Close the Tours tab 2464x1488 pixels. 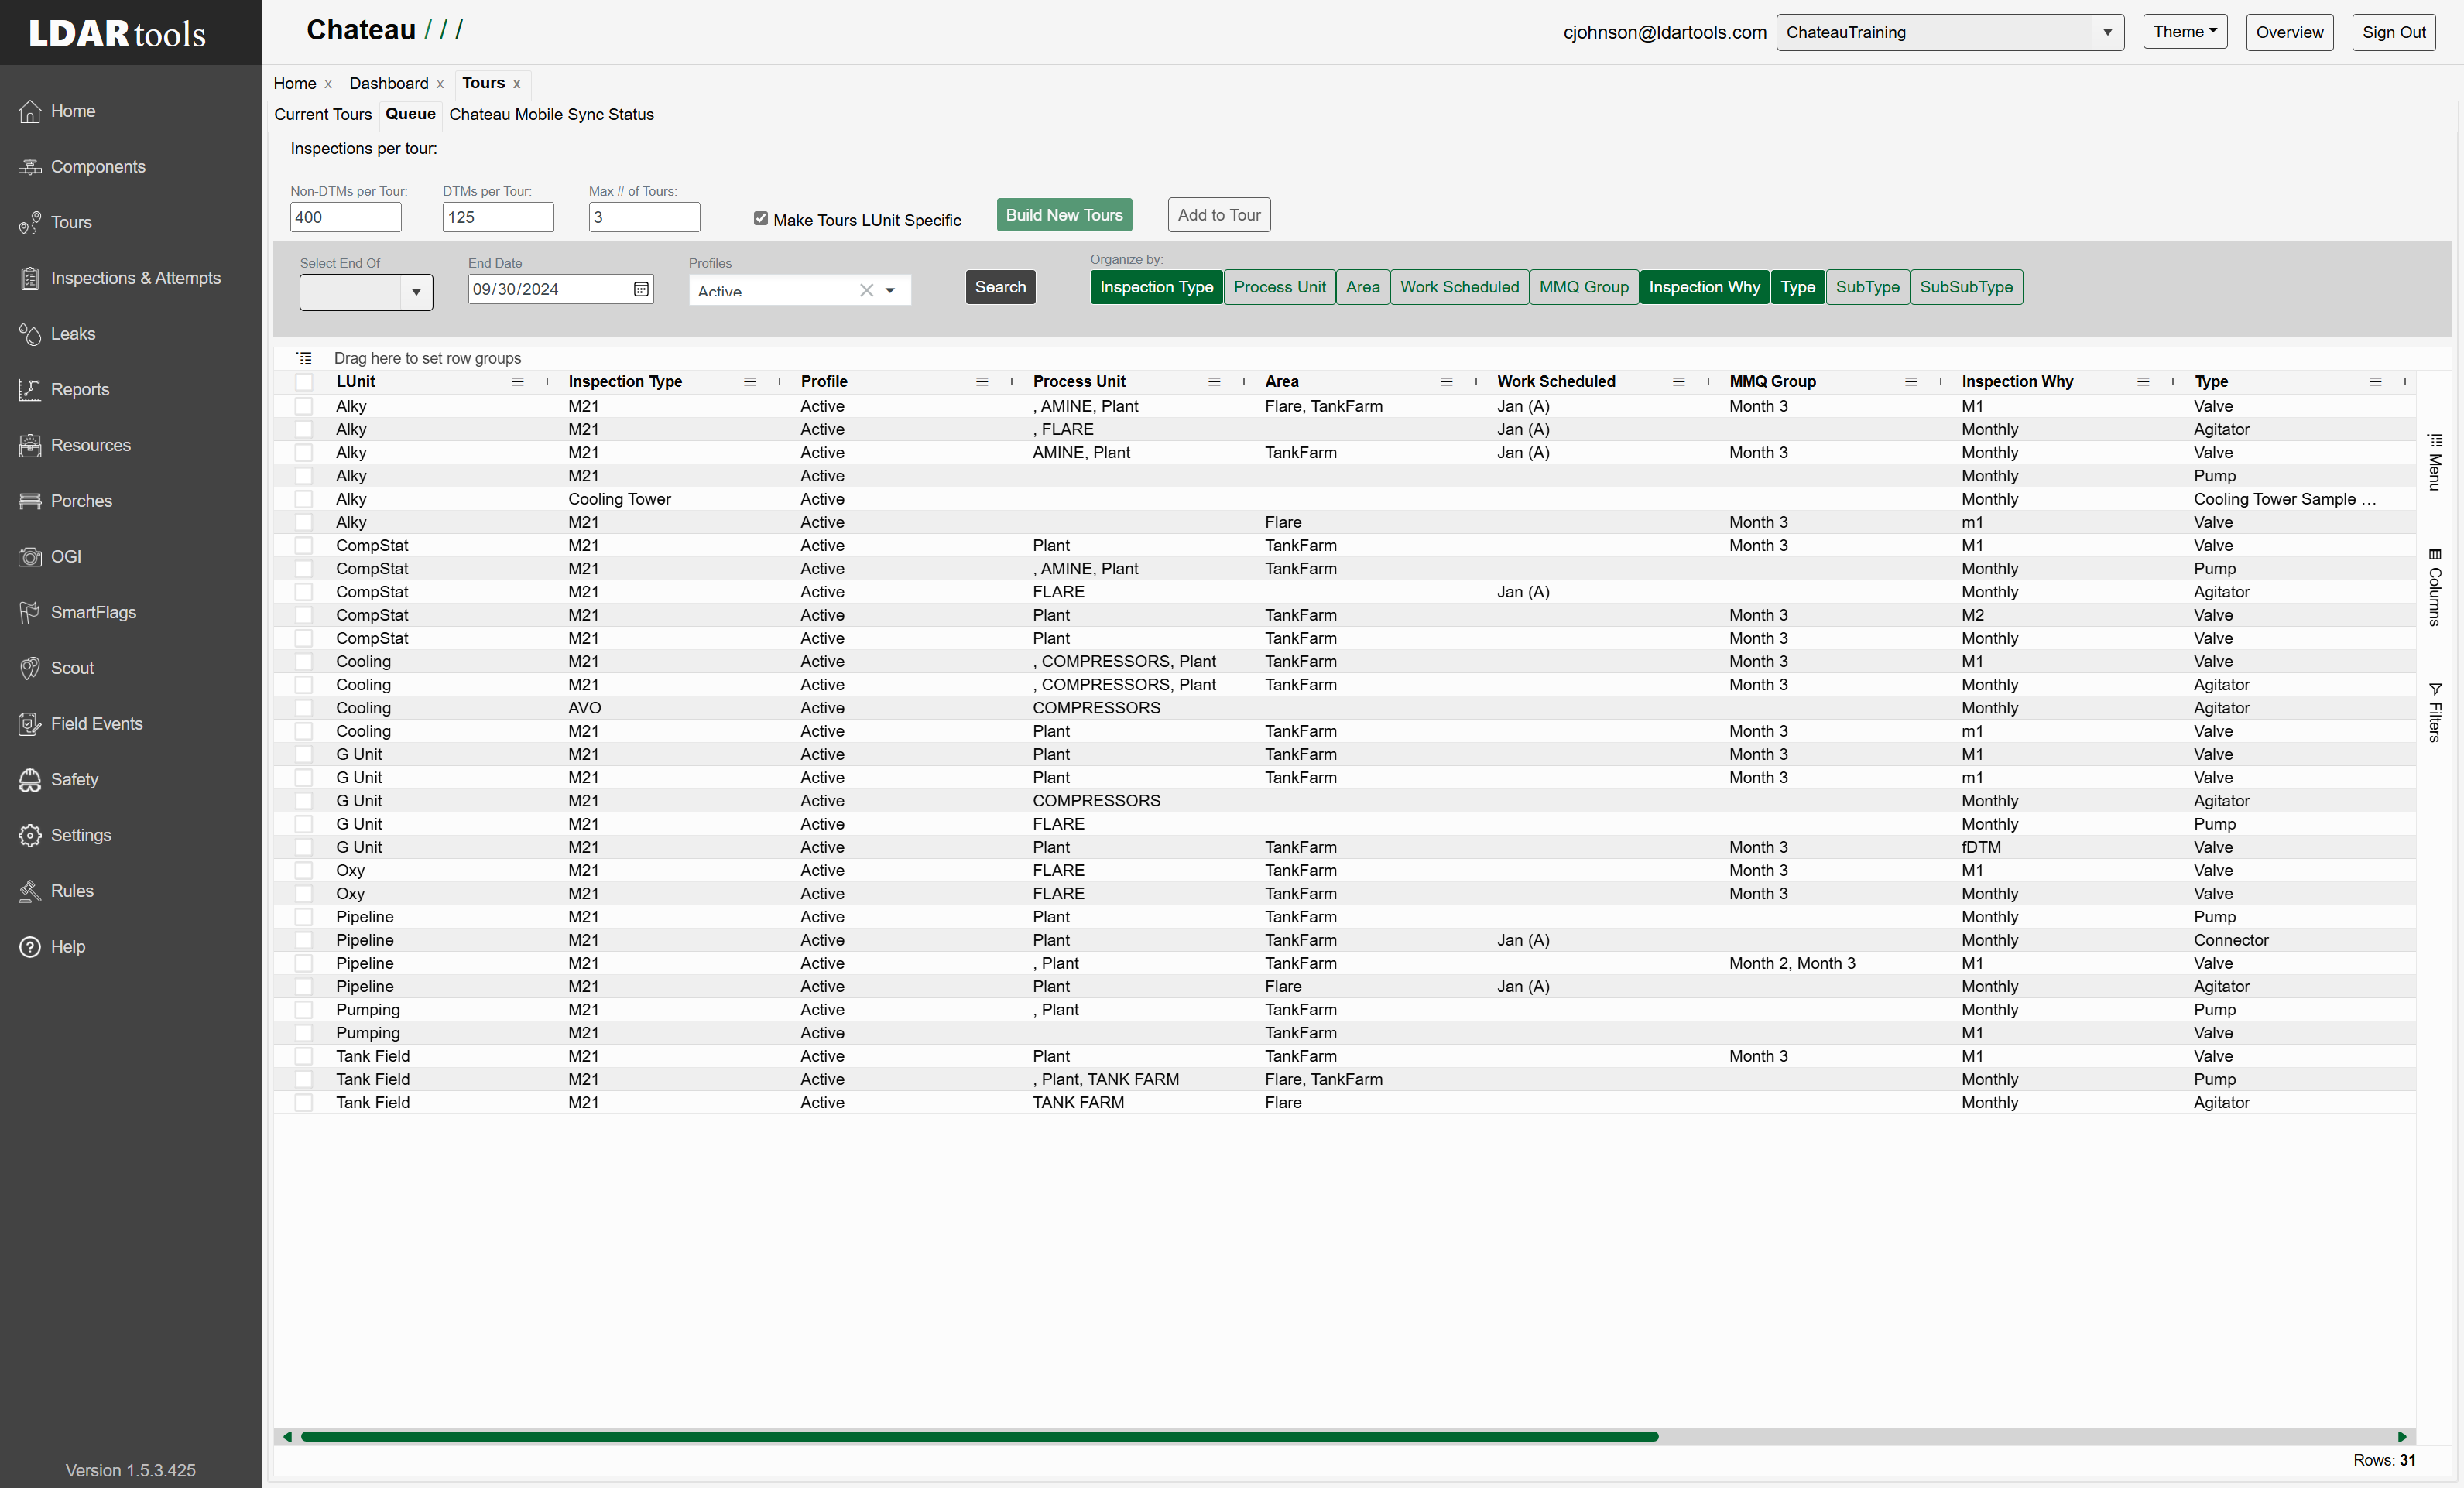coord(517,84)
